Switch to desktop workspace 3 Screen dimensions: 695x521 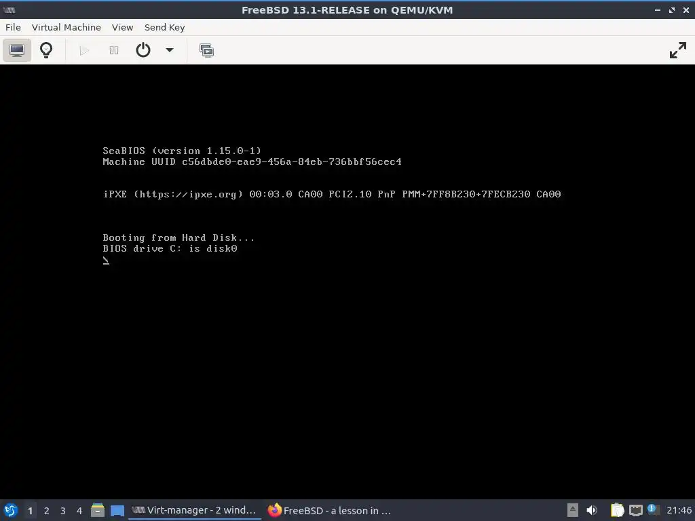pyautogui.click(x=63, y=510)
